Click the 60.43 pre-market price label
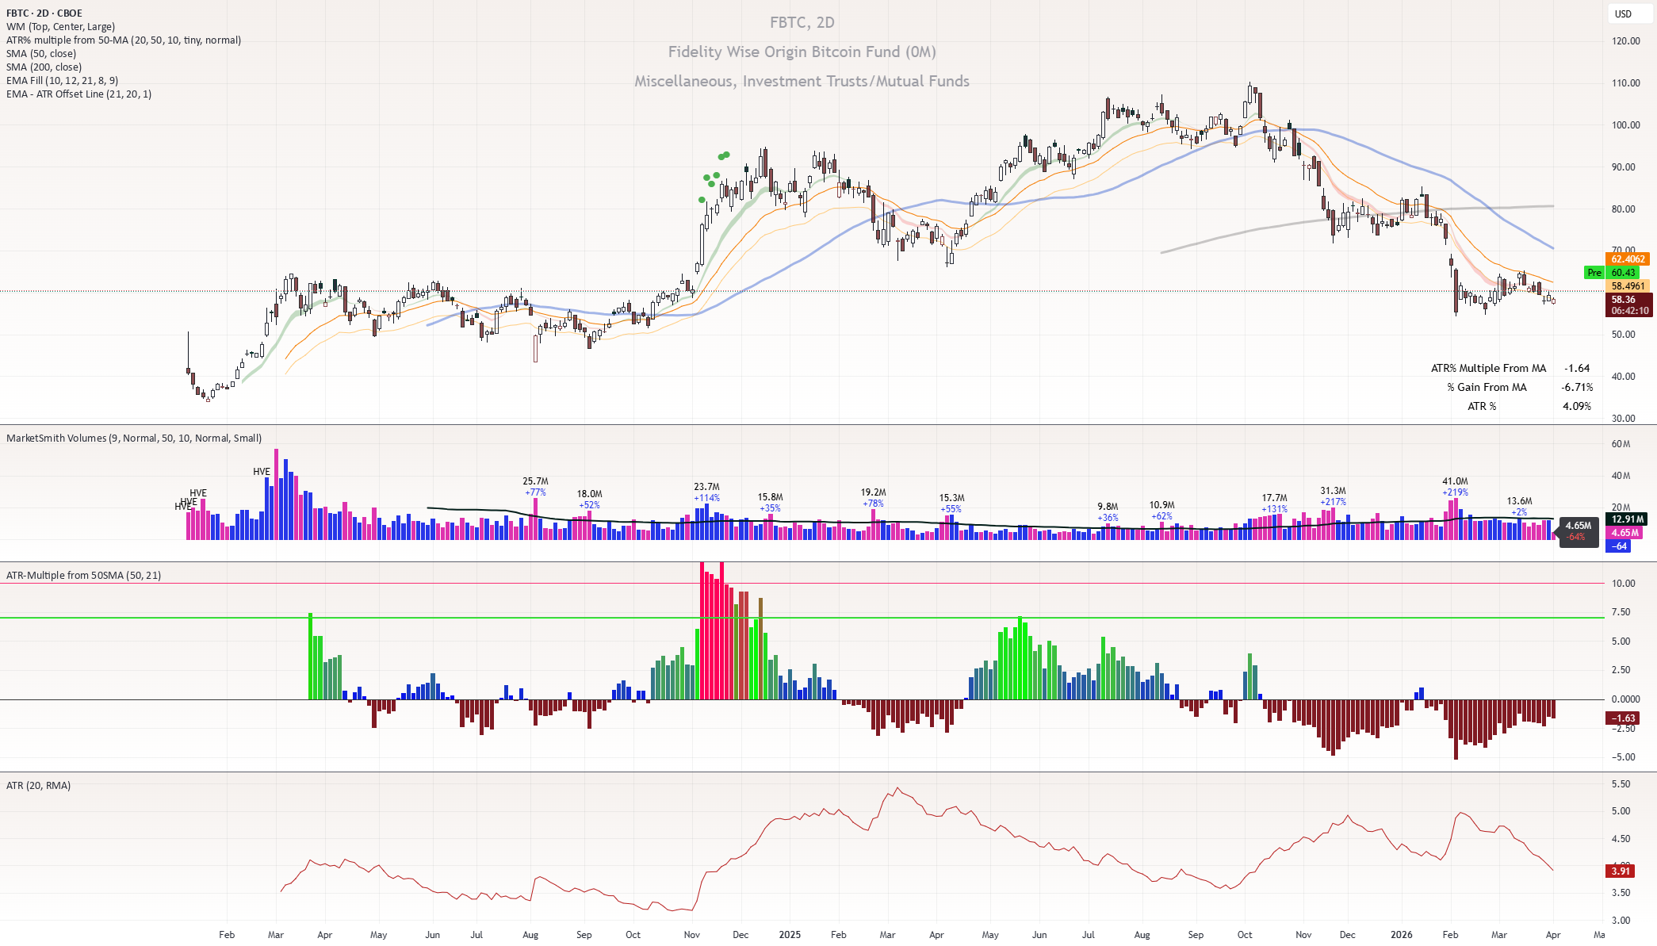 point(1623,273)
